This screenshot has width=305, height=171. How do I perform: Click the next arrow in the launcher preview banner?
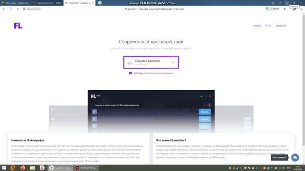209,105
